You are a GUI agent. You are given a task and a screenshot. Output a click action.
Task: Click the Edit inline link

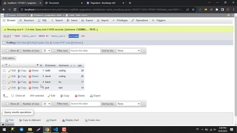pyautogui.click(x=21, y=43)
